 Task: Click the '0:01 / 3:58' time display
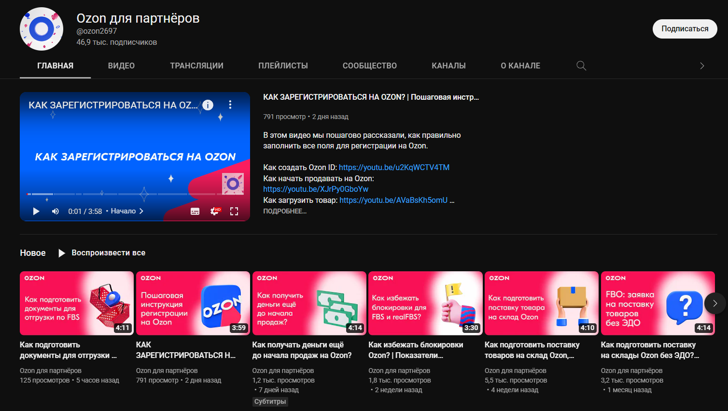click(x=85, y=211)
